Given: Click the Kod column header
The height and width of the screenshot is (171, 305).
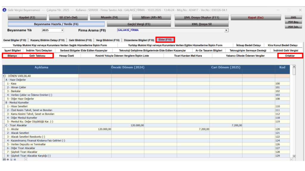Looking at the screenshot, I should coord(282,67).
